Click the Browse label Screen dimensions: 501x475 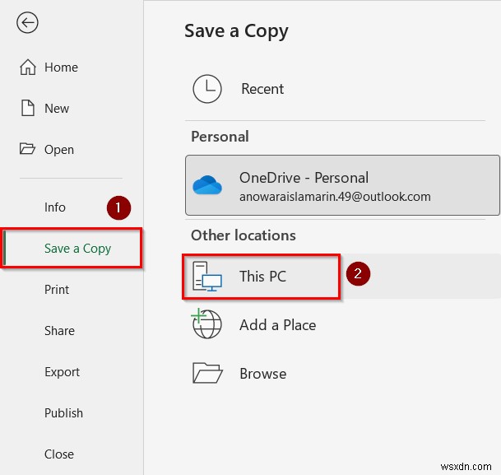(x=263, y=374)
